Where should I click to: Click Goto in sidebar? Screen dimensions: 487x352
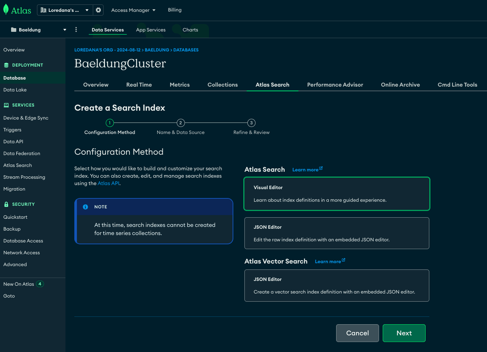pyautogui.click(x=9, y=296)
